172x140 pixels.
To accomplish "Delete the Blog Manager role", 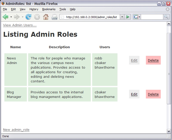I will [153, 94].
